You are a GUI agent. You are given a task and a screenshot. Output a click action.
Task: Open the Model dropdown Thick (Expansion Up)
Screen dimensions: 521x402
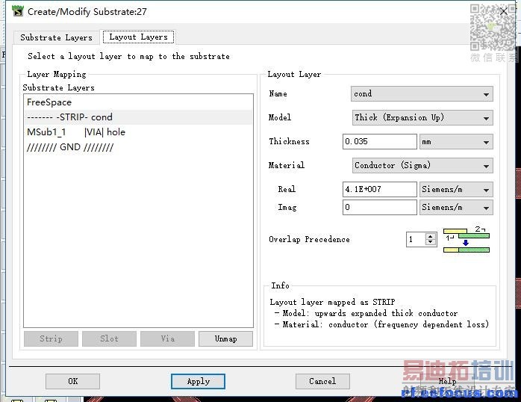[x=422, y=118]
